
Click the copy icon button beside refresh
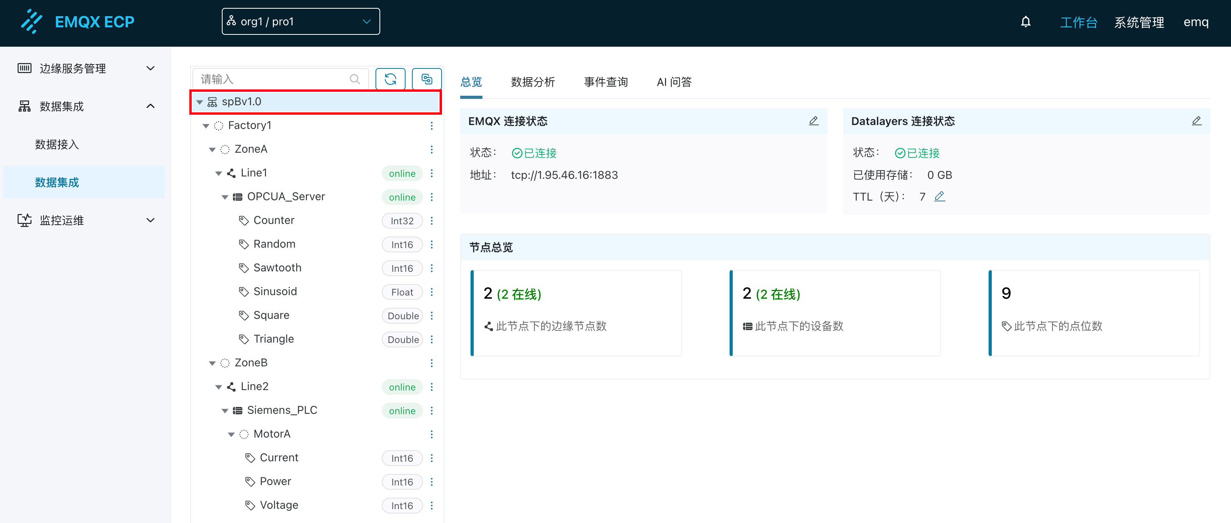coord(426,79)
